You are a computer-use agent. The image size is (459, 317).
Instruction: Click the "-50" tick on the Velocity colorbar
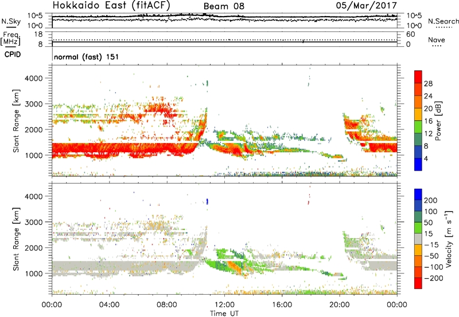tap(431, 256)
